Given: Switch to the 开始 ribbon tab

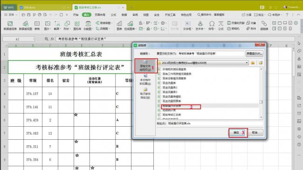Looking at the screenshot, I should [x=76, y=15].
